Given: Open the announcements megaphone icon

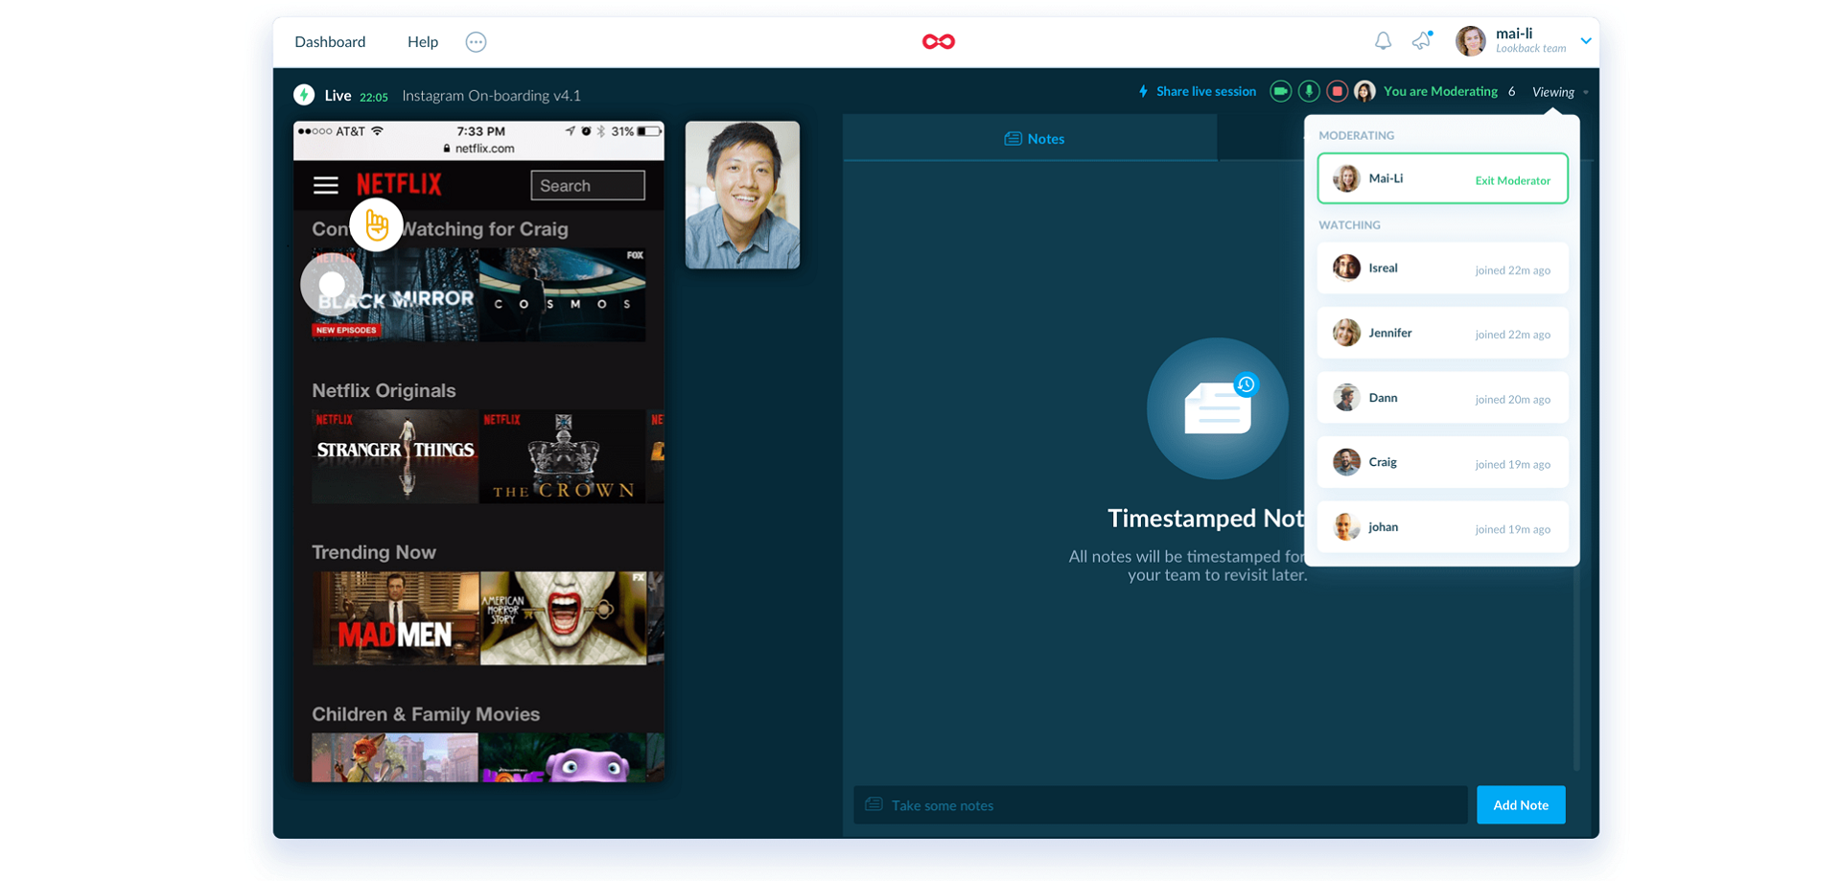Looking at the screenshot, I should click(x=1422, y=40).
